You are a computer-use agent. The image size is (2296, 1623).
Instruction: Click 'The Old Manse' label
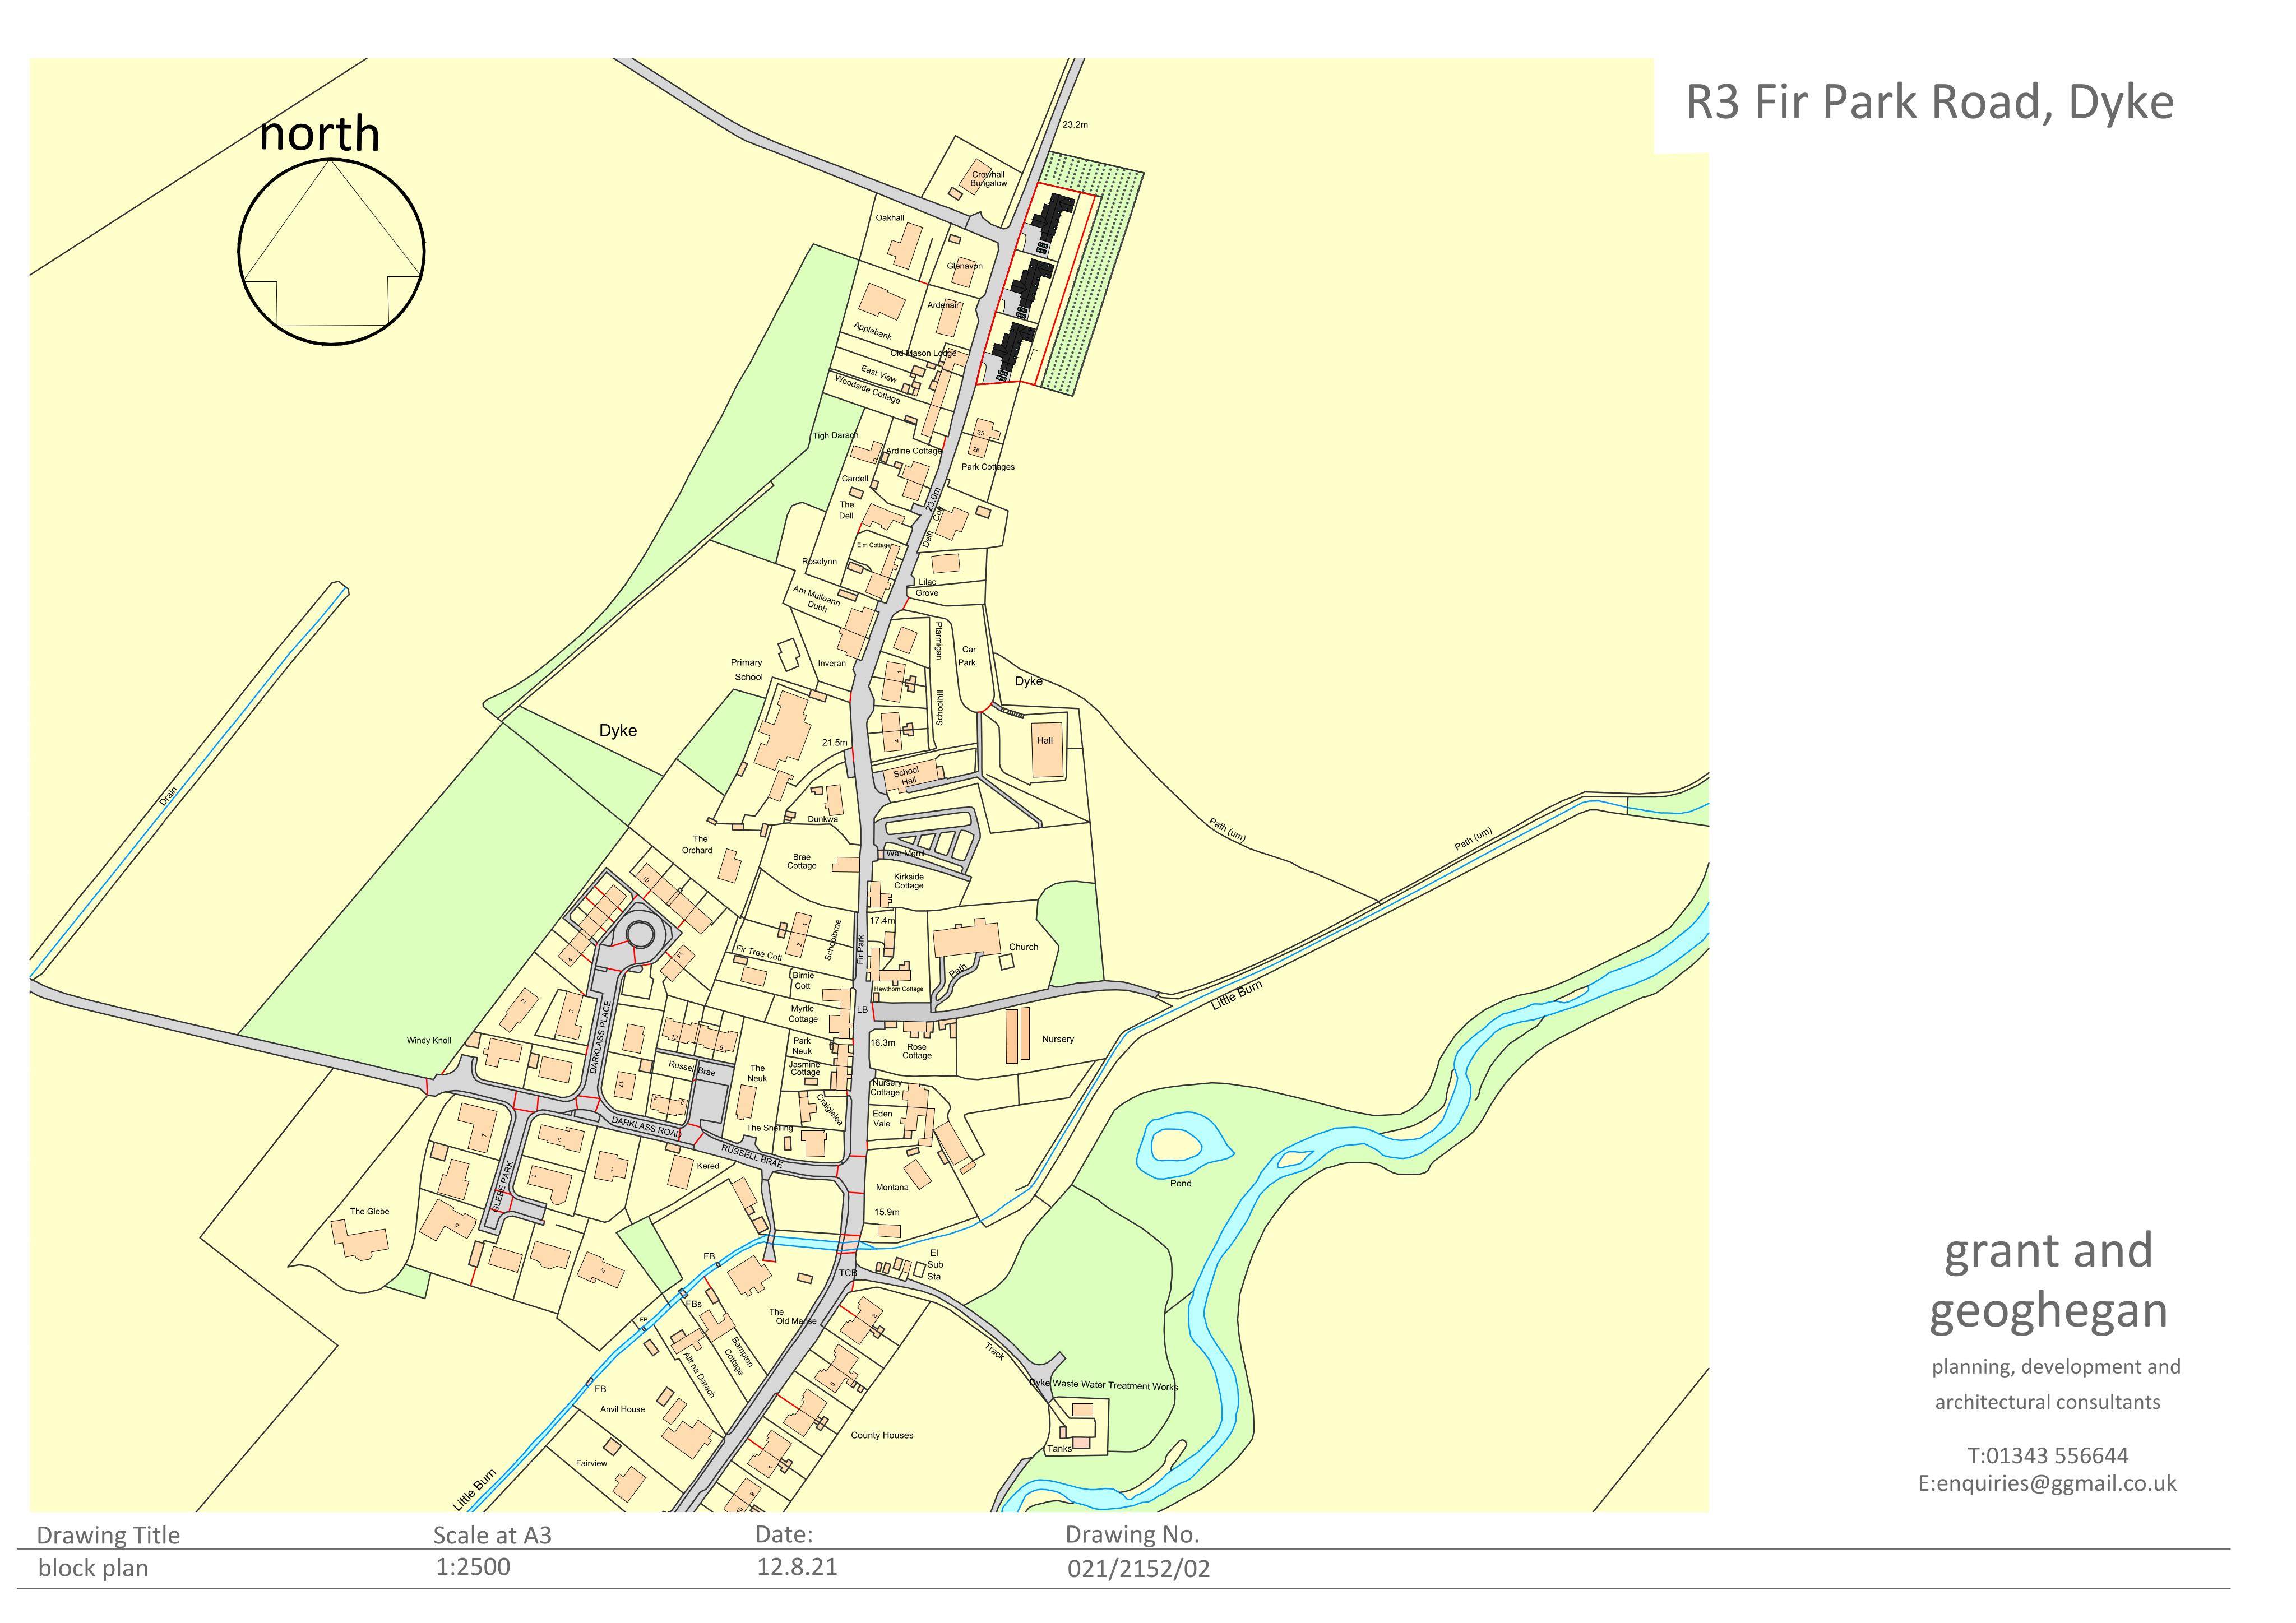(794, 1316)
